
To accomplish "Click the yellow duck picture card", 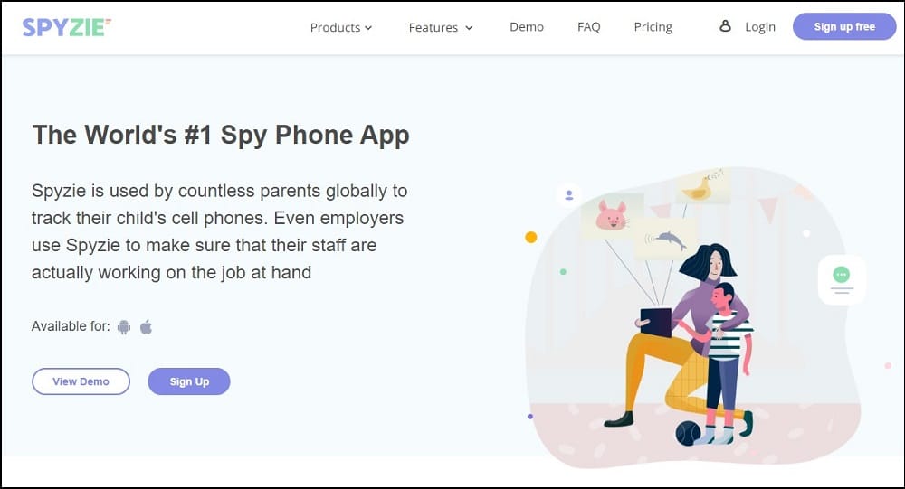I will tap(702, 186).
